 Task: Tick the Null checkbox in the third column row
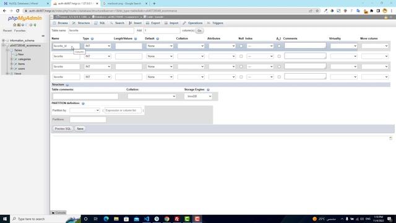click(241, 66)
